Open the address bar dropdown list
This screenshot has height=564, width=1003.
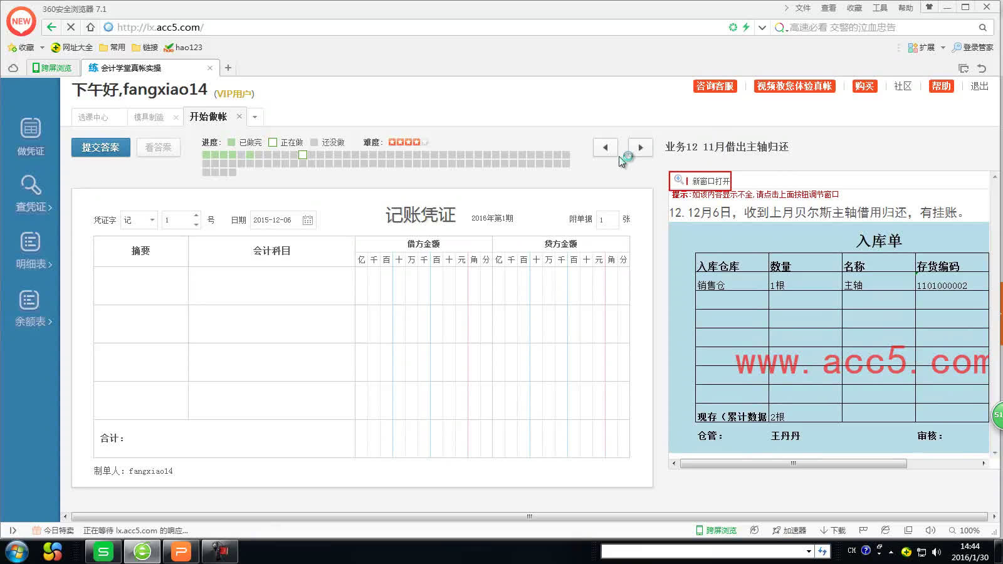coord(762,27)
